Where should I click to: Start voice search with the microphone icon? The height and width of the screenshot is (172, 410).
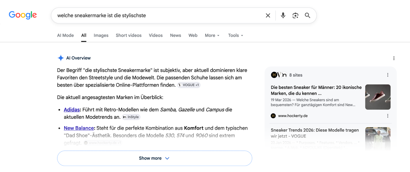pyautogui.click(x=283, y=15)
